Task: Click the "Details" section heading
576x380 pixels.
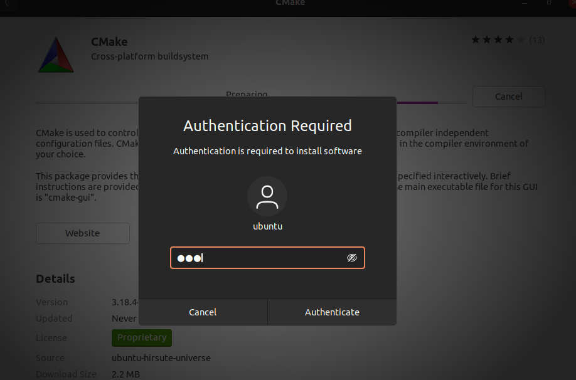Action: [x=55, y=279]
